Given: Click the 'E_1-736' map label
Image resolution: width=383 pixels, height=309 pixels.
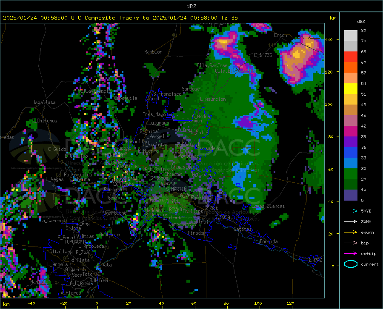Looking at the screenshot, I should tap(263, 55).
